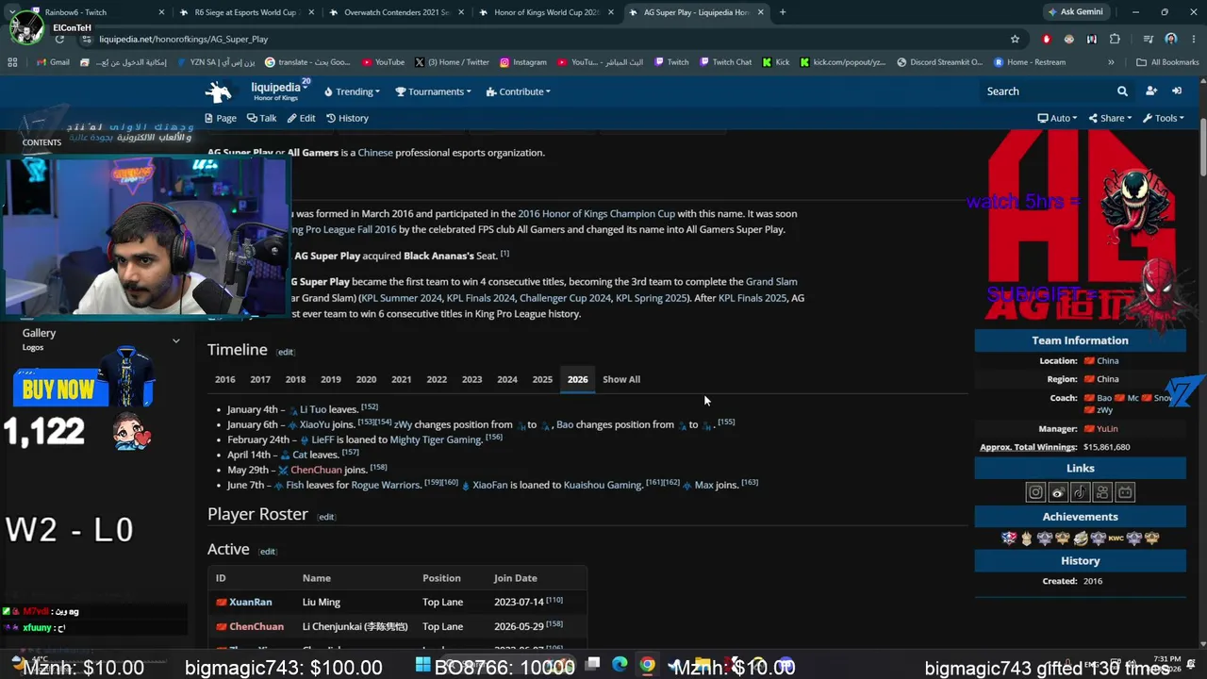Click the YuLin manager link
The image size is (1207, 679).
(1107, 428)
